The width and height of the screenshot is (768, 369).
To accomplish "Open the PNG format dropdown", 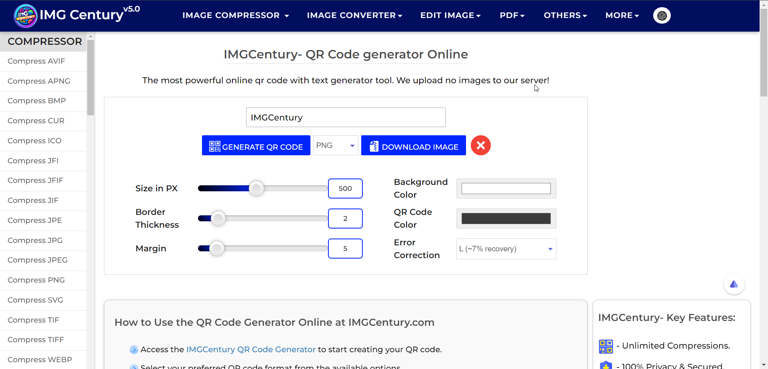I will (335, 146).
